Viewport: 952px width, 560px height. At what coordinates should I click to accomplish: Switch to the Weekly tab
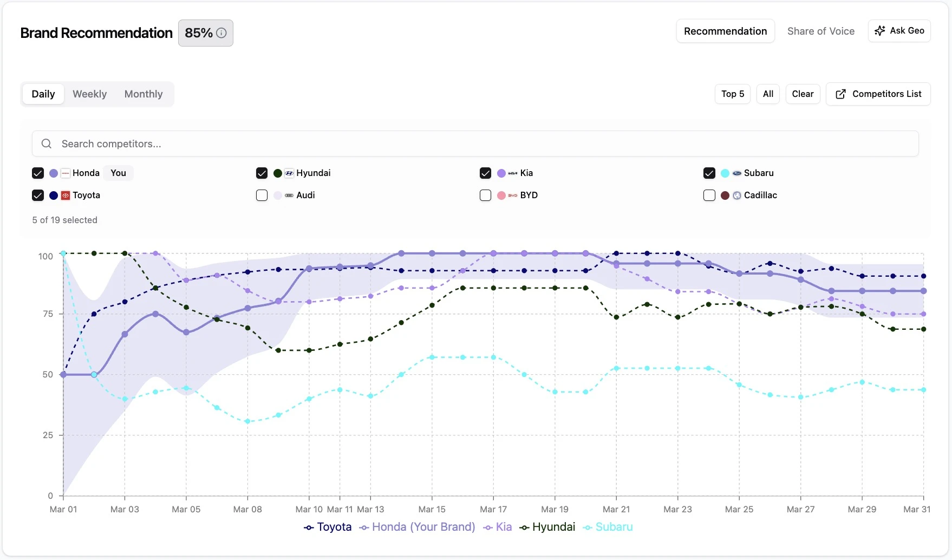pyautogui.click(x=90, y=94)
